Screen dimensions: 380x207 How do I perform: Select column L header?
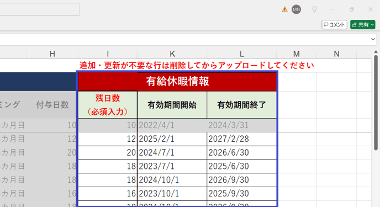pos(241,54)
